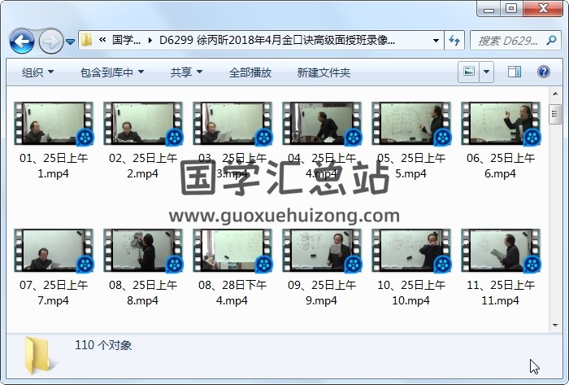Refresh the current folder view
This screenshot has height=385, width=569.
click(x=454, y=41)
